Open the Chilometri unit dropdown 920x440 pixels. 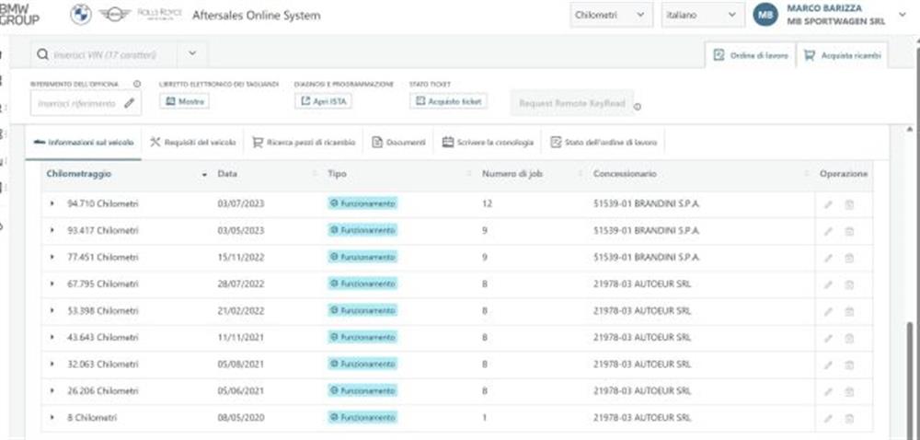click(x=611, y=16)
